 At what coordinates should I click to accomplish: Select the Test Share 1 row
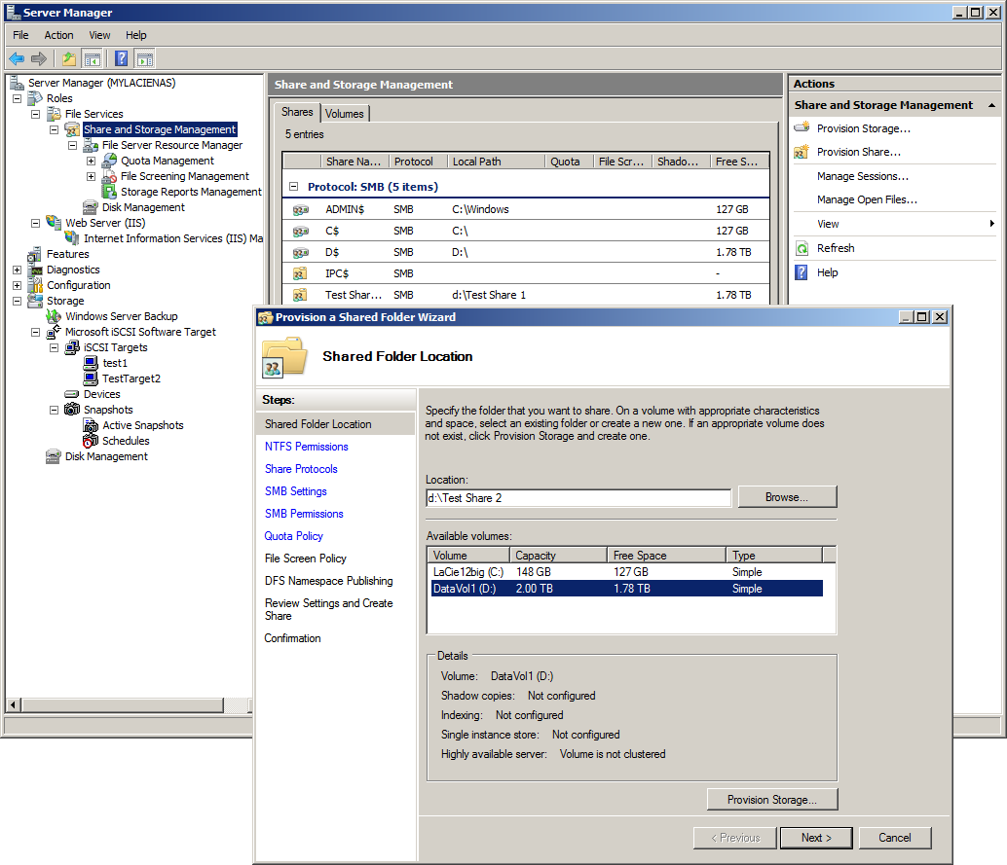(x=525, y=295)
